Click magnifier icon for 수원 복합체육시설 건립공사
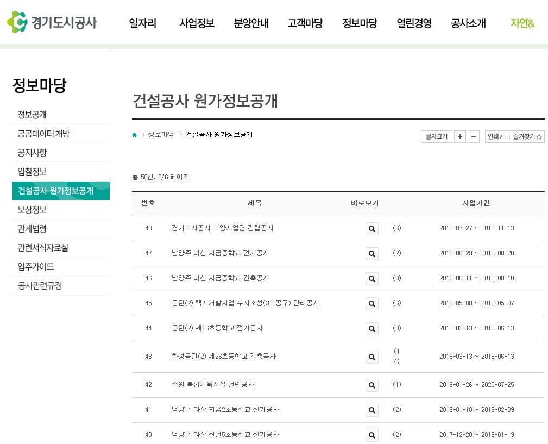Screen dimensions: 548x444 point(371,385)
